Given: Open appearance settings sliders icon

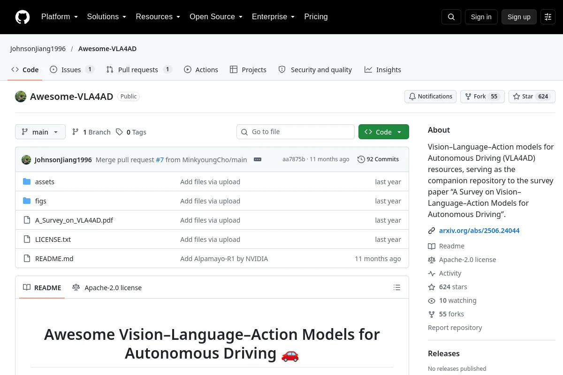Looking at the screenshot, I should 548,17.
